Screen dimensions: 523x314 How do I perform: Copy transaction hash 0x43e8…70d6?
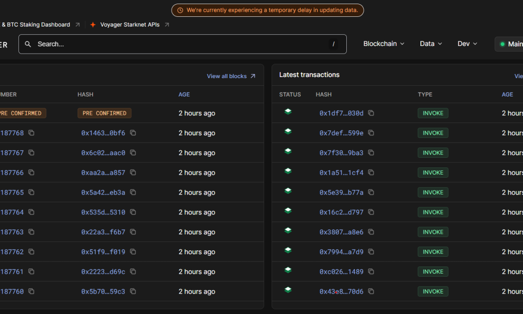click(x=371, y=292)
